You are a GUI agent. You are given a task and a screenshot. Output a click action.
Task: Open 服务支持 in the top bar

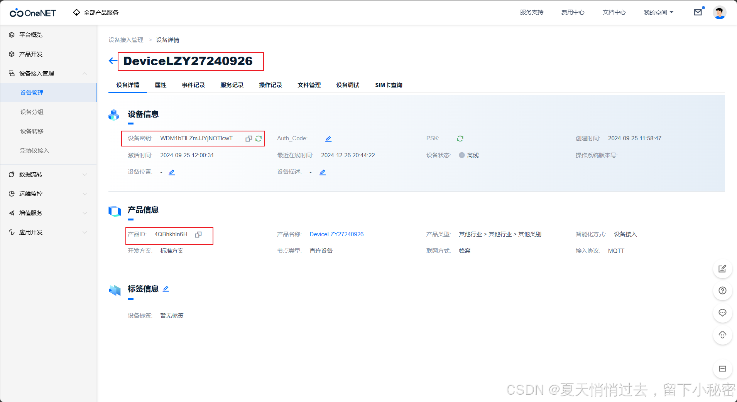click(x=532, y=12)
